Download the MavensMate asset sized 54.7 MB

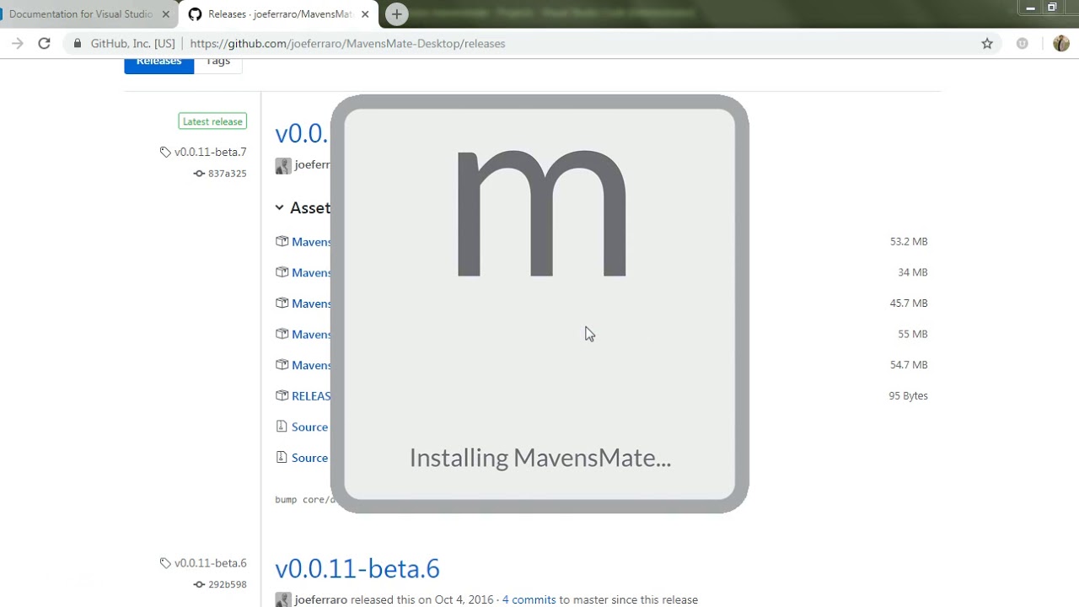311,365
